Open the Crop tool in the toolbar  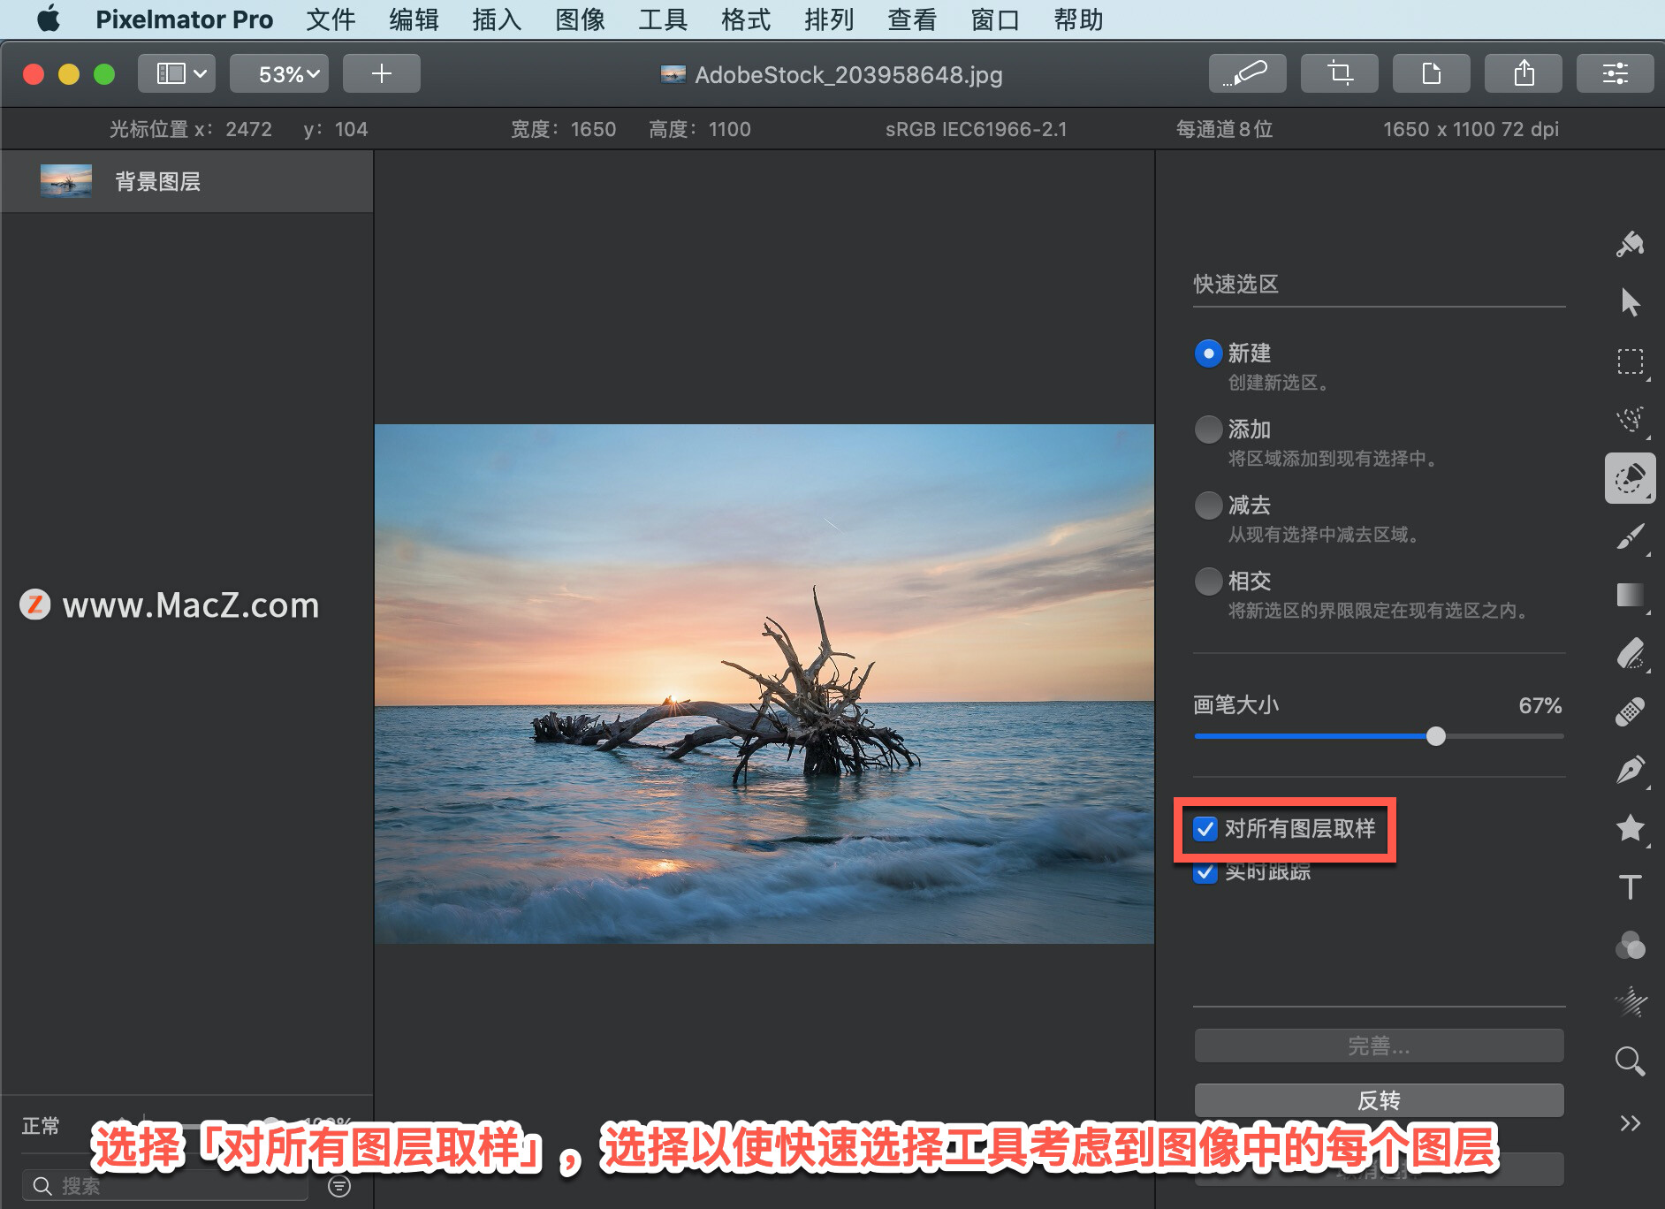pyautogui.click(x=1340, y=73)
